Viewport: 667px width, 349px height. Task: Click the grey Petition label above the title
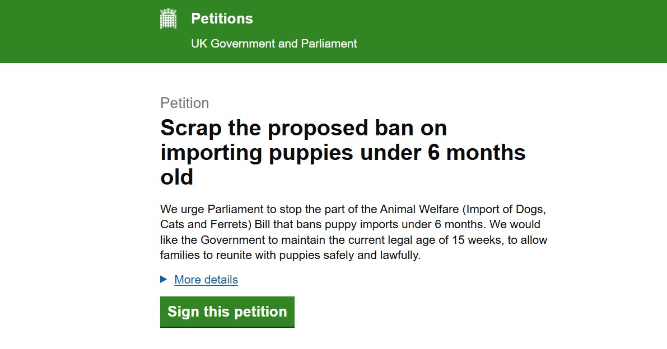[185, 103]
